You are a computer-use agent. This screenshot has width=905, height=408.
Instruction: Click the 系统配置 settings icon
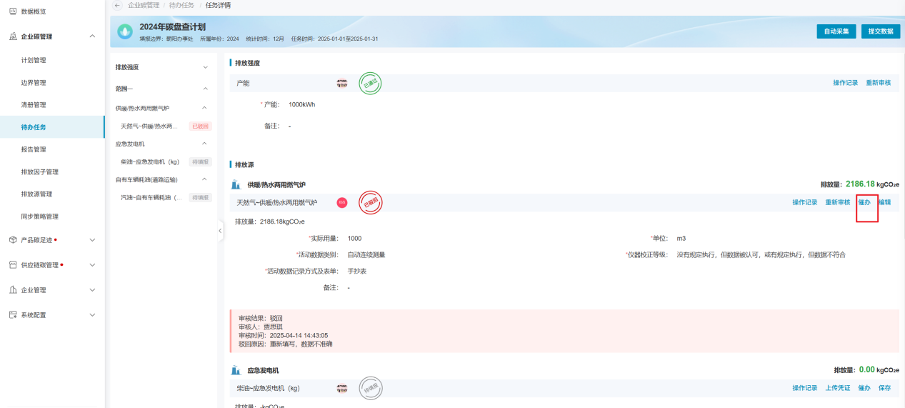(13, 314)
